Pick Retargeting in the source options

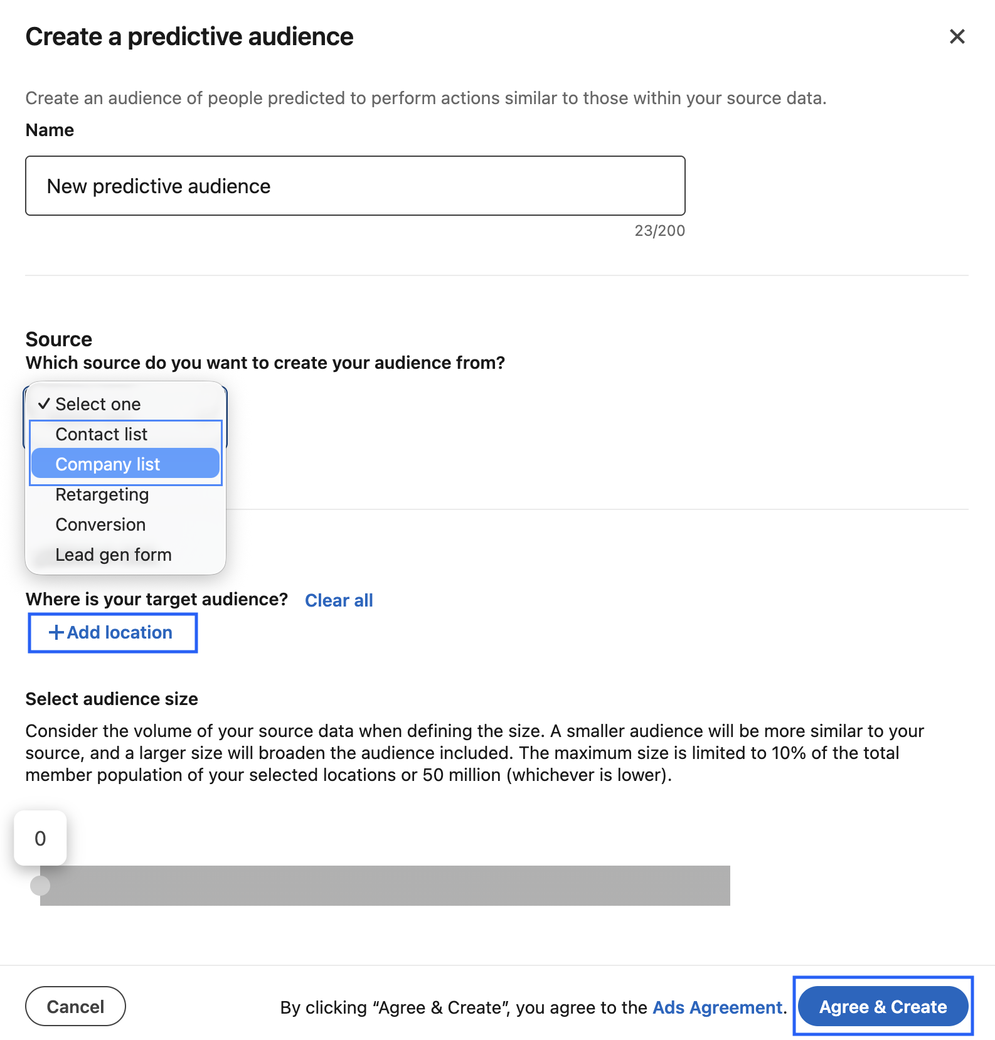102,494
